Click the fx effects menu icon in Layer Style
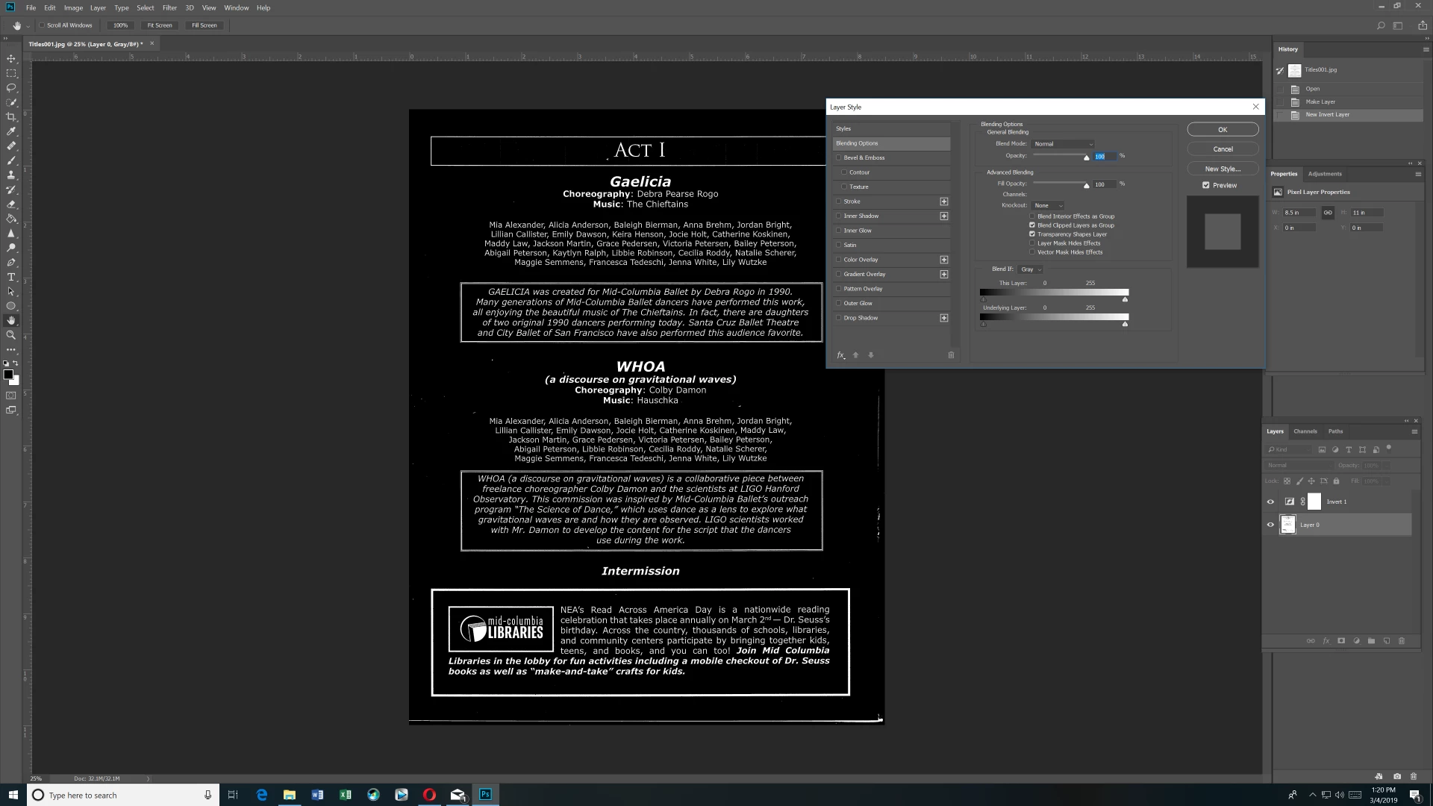1433x806 pixels. click(841, 356)
